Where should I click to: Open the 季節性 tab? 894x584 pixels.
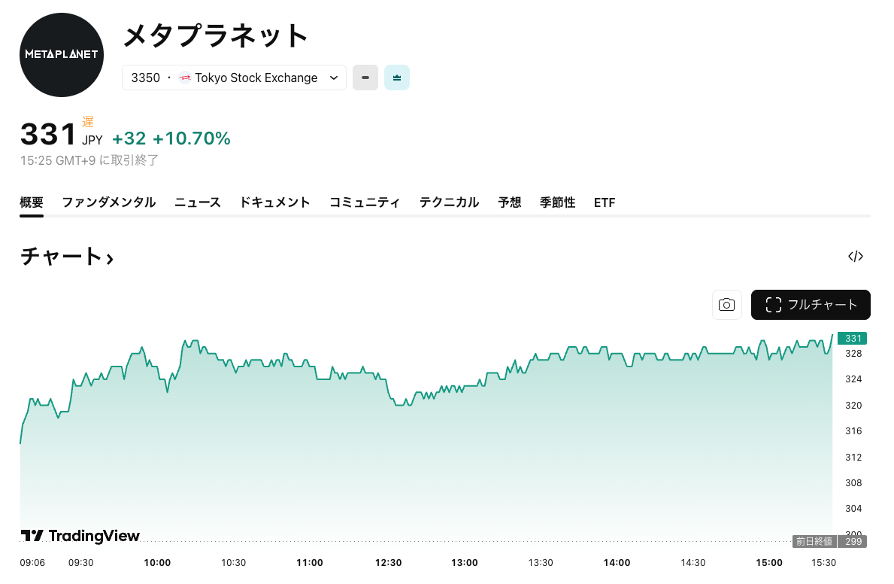(557, 202)
